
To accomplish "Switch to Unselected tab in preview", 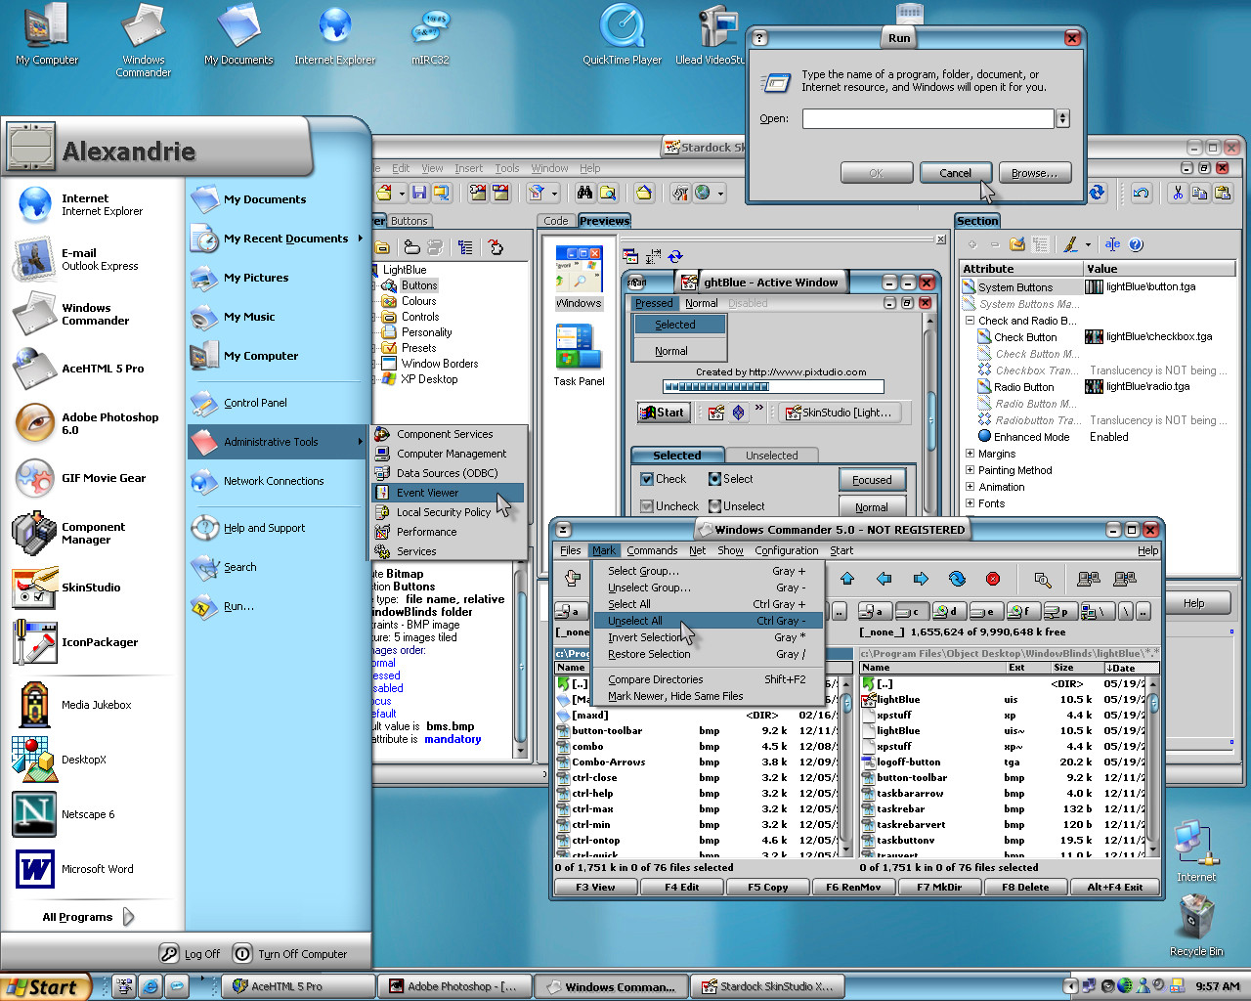I will [x=772, y=456].
